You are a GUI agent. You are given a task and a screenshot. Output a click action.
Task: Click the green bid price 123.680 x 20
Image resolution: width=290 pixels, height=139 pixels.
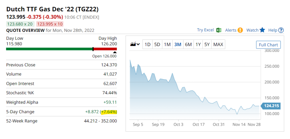(20, 24)
